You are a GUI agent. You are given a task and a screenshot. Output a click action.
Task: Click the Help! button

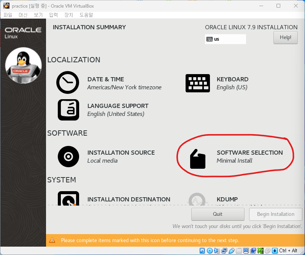pos(285,38)
